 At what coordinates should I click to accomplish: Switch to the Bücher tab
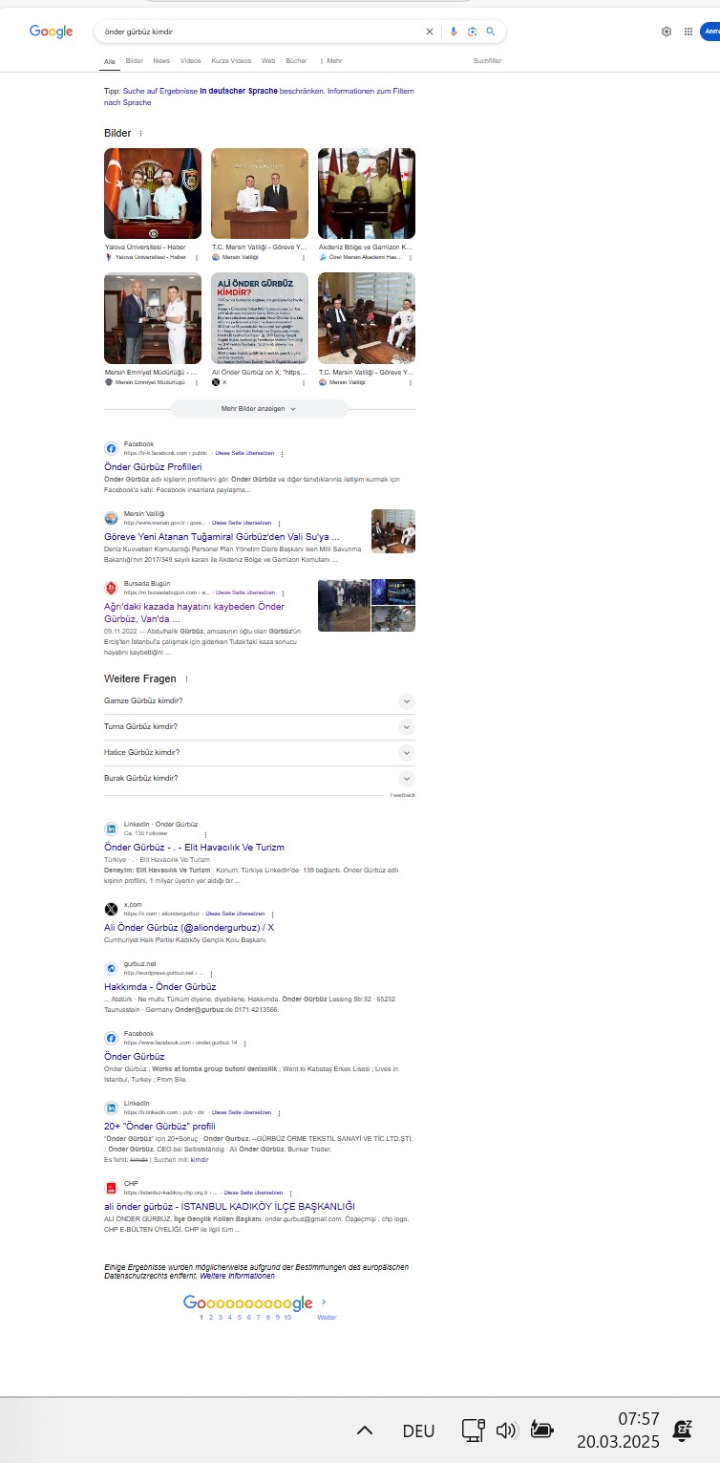(296, 61)
